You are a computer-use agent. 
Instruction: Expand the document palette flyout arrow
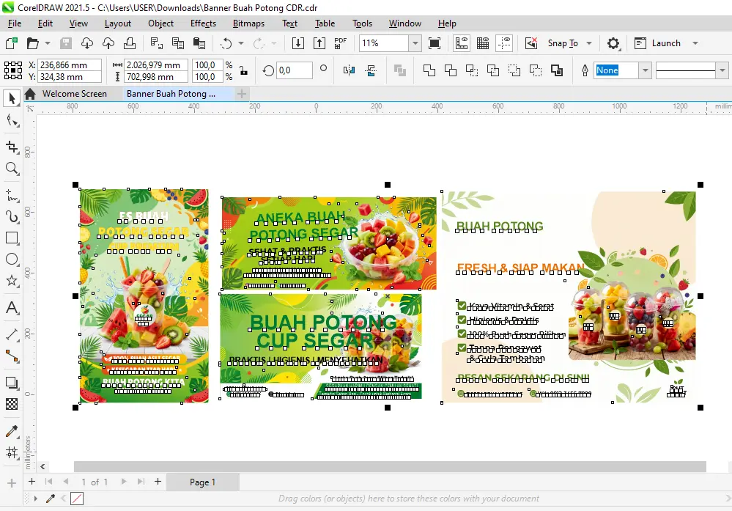[35, 499]
